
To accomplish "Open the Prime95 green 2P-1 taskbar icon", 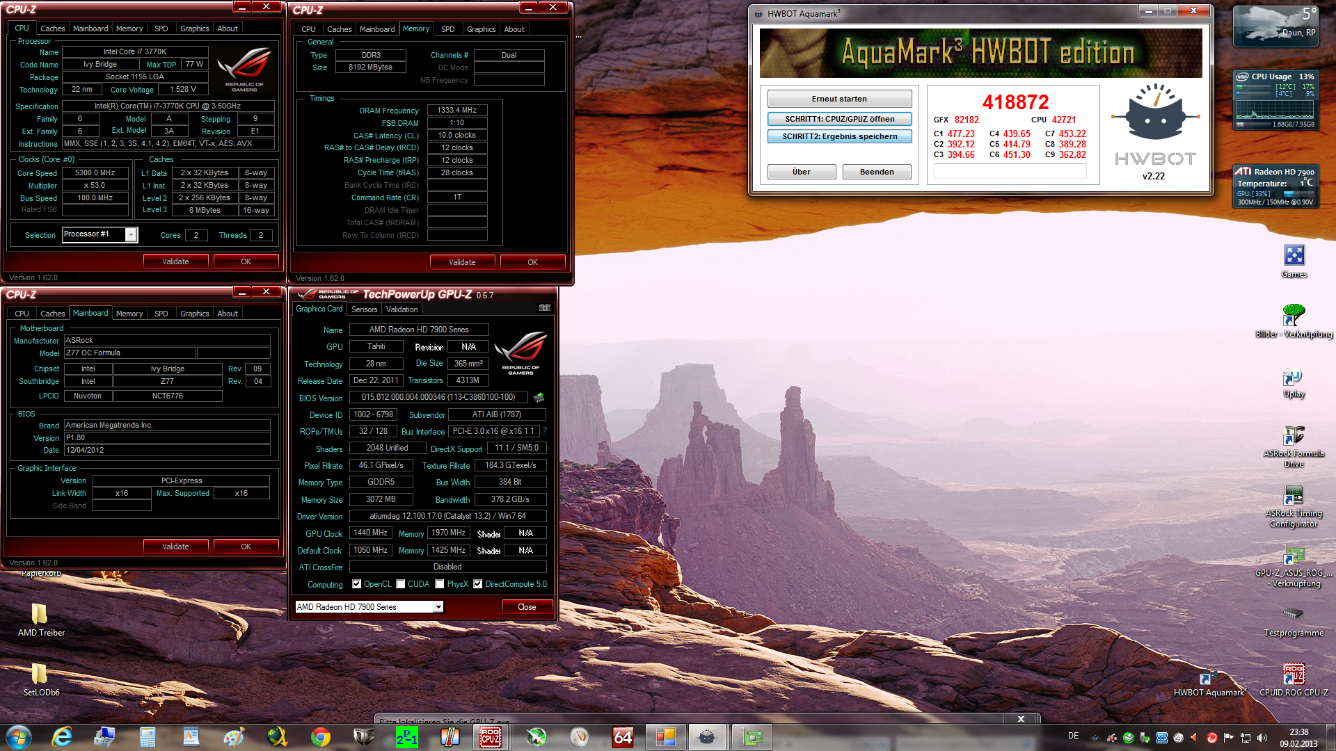I will (x=407, y=736).
